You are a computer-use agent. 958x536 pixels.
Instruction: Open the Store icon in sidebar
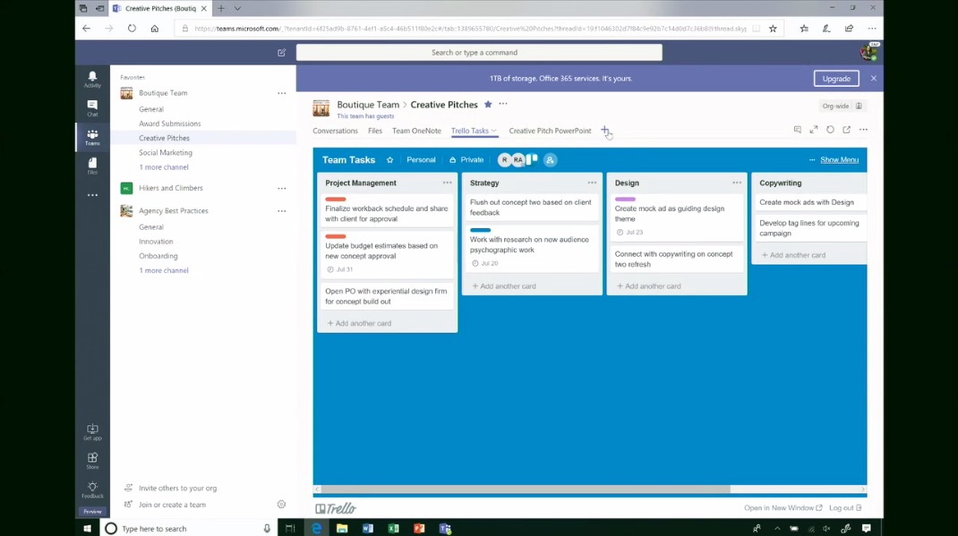tap(92, 460)
